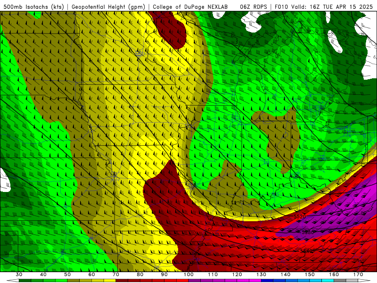Click the 60 value on the color scale
The height and width of the screenshot is (283, 377).
click(91, 275)
